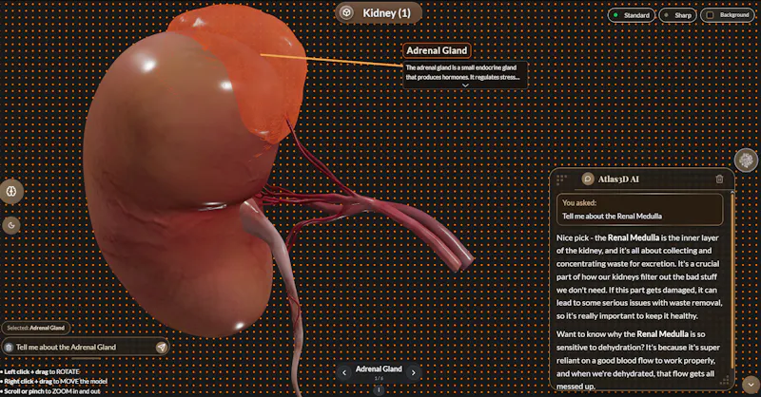
Task: Click 'Left click + drag to ROTATE' hint
Action: [x=41, y=371]
